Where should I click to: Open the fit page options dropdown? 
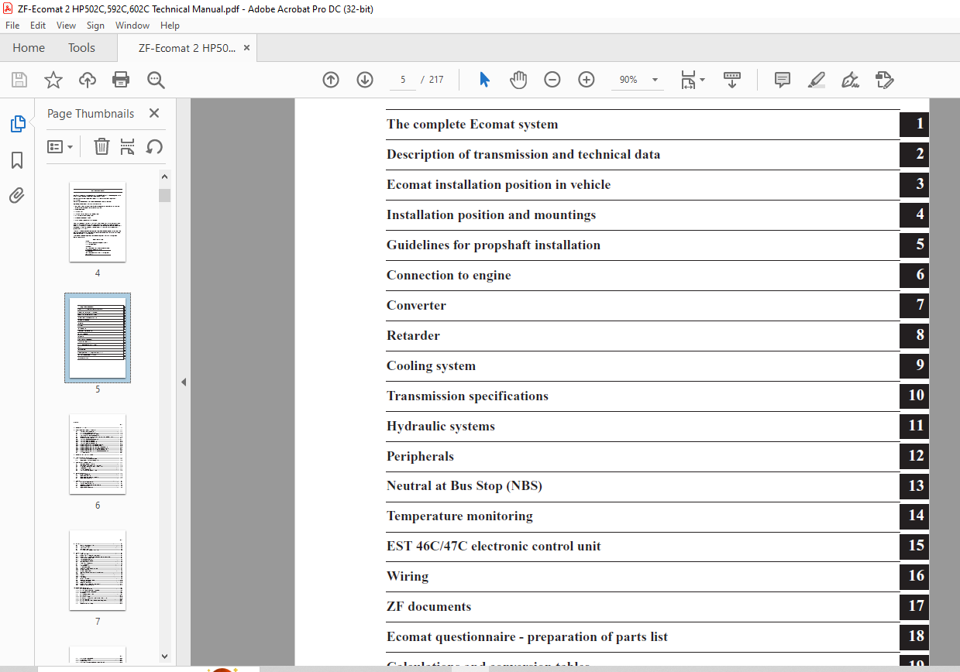click(693, 80)
